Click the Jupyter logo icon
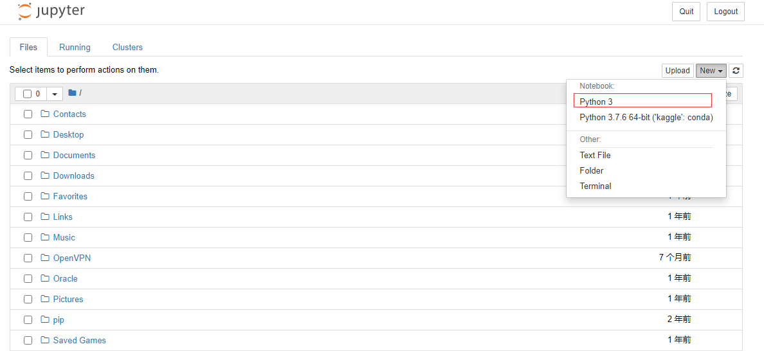764x351 pixels. 24,11
